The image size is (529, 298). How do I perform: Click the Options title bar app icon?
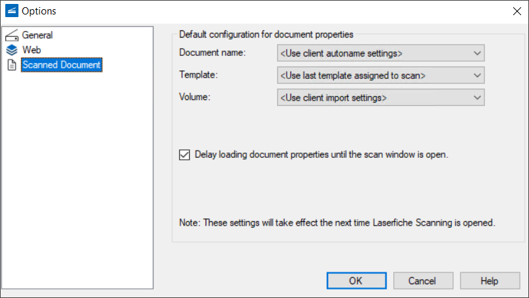(12, 11)
